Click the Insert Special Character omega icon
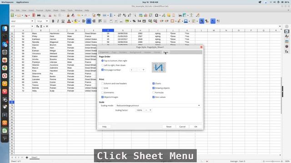 [156, 15]
